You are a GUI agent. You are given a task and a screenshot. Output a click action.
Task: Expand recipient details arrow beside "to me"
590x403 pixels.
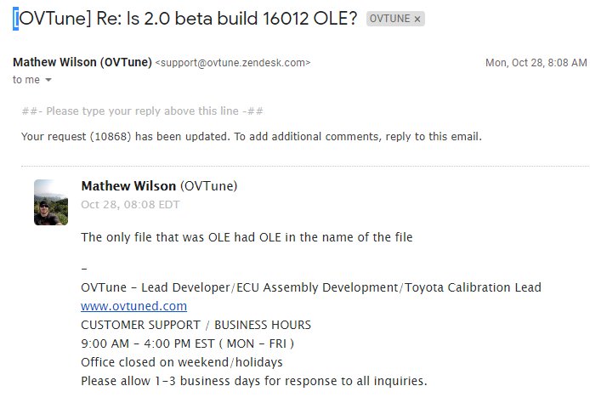pyautogui.click(x=48, y=80)
